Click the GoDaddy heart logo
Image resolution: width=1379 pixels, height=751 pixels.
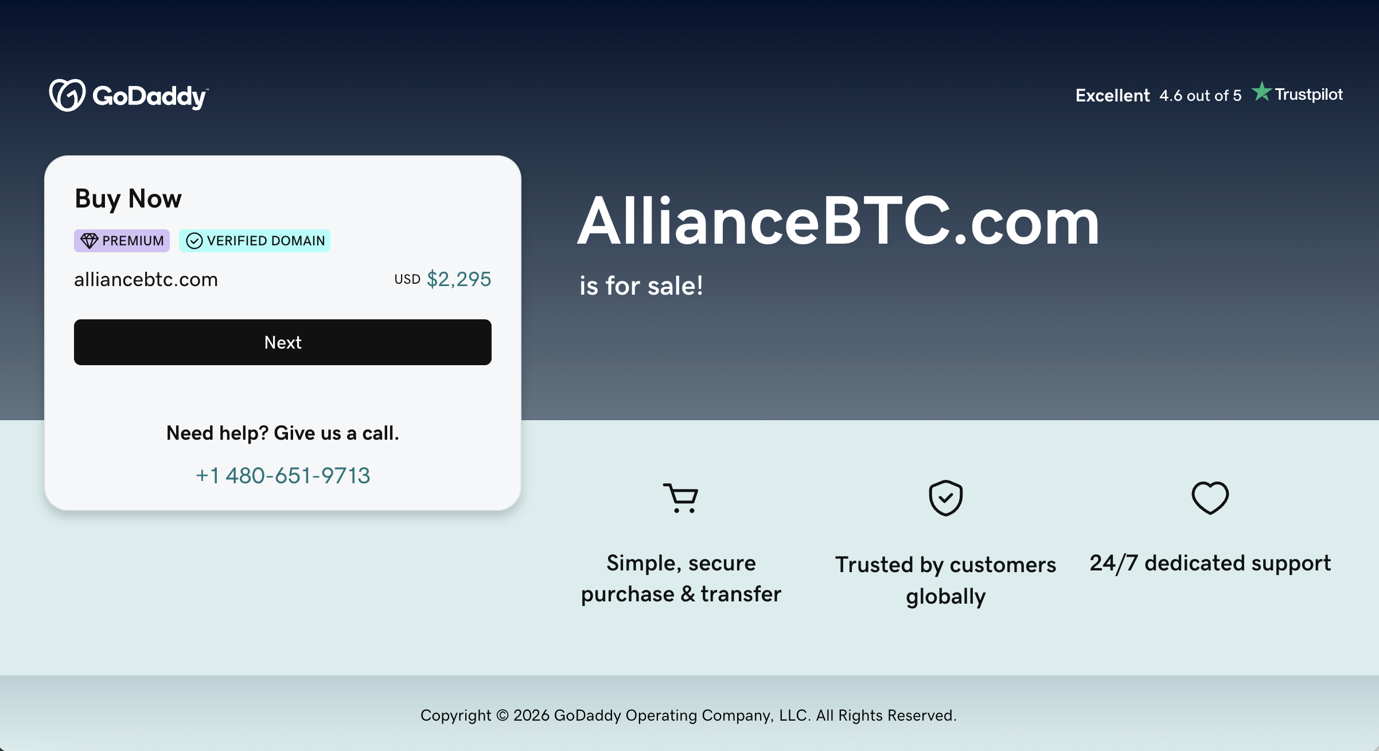(68, 96)
